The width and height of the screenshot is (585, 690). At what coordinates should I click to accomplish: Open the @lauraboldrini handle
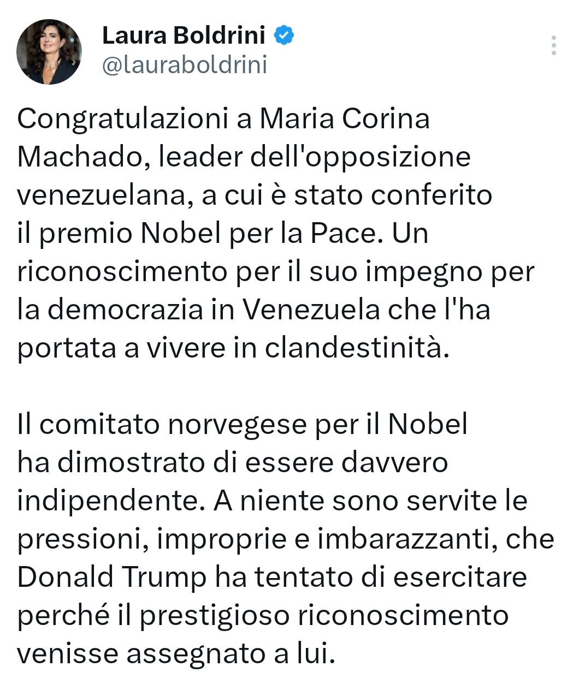click(185, 65)
